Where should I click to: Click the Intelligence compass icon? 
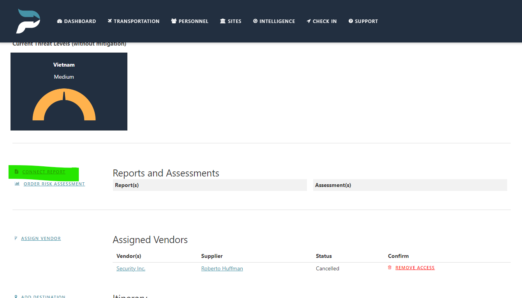(x=255, y=21)
